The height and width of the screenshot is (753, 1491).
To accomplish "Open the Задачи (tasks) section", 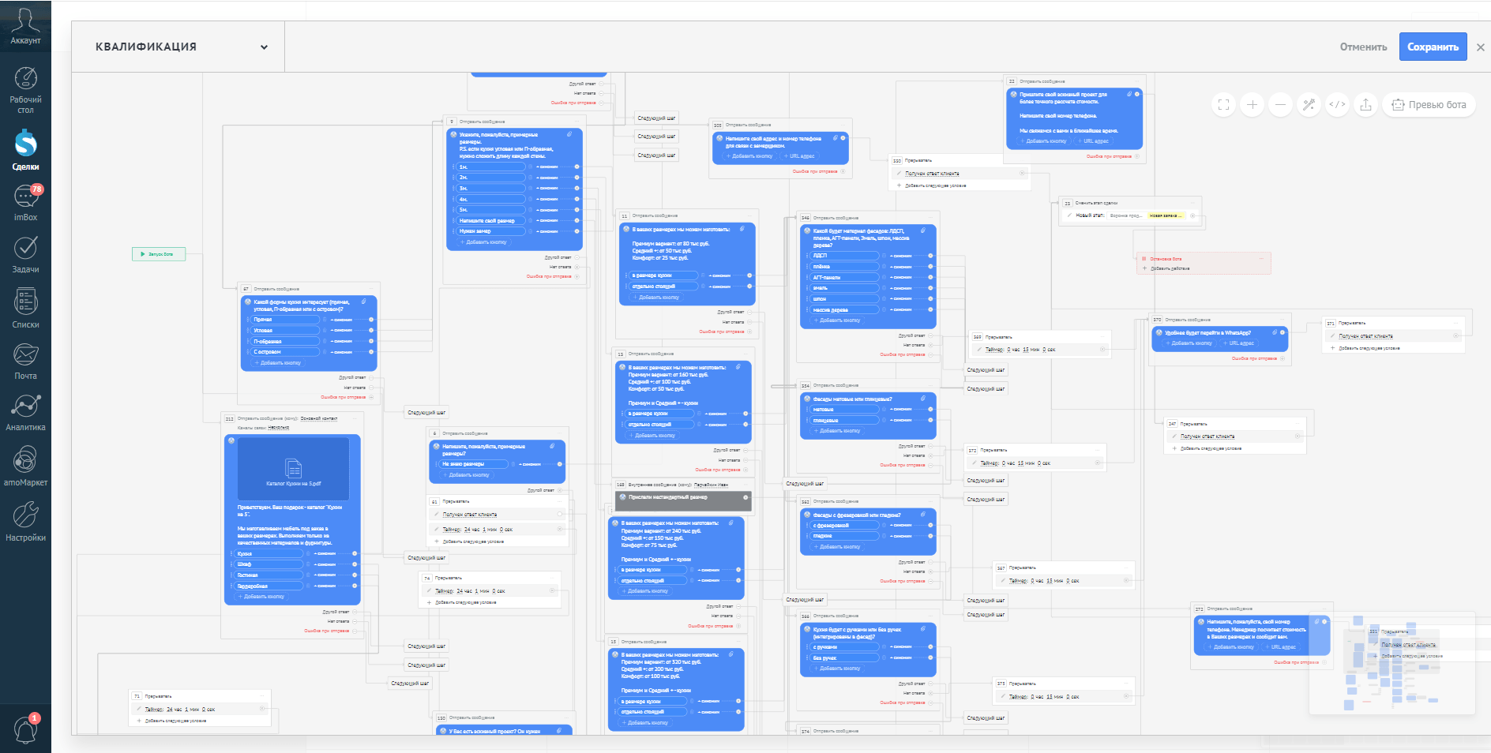I will click(x=25, y=255).
